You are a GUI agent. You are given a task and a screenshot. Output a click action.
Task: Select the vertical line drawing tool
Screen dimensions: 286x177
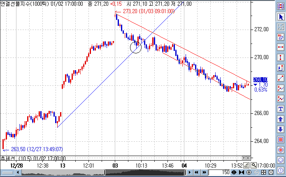281,57
